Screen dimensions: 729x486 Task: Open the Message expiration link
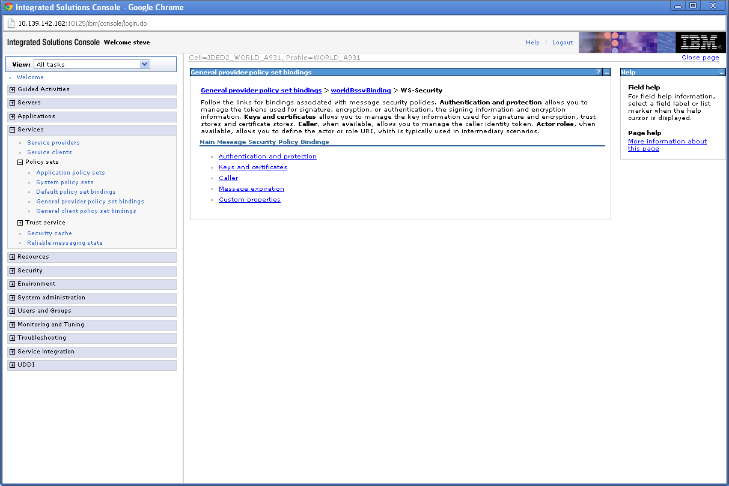coord(251,189)
